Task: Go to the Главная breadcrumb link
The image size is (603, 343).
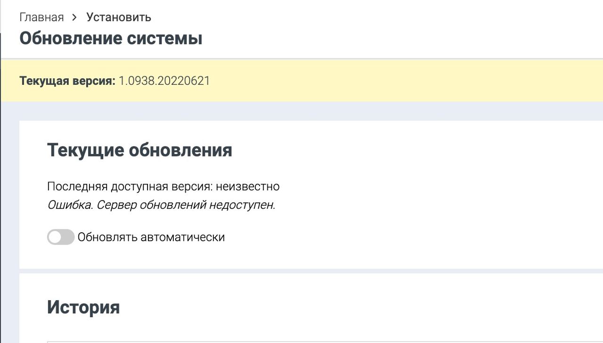Action: 41,17
